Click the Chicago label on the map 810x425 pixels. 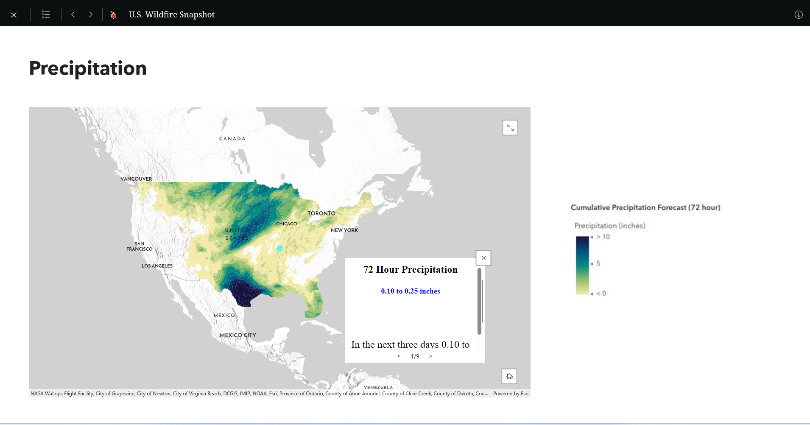coord(287,224)
